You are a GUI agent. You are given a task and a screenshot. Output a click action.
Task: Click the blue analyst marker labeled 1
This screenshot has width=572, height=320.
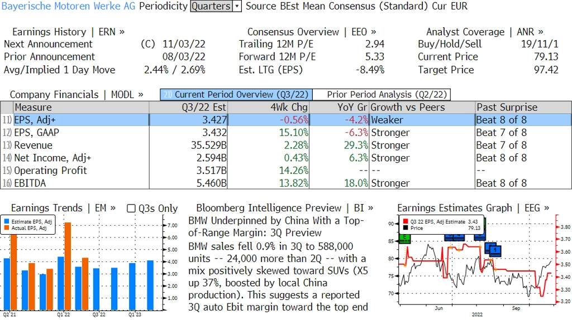(x=495, y=250)
